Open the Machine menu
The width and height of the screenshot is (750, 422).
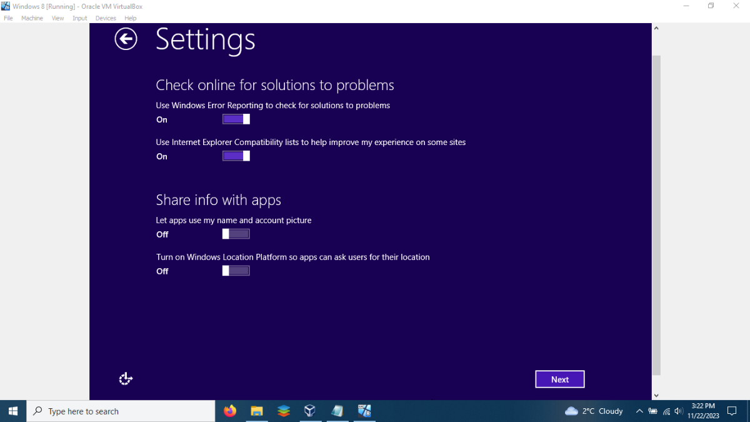tap(32, 18)
